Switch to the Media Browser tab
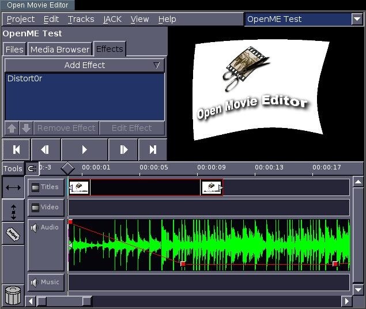366x309 pixels. 60,50
